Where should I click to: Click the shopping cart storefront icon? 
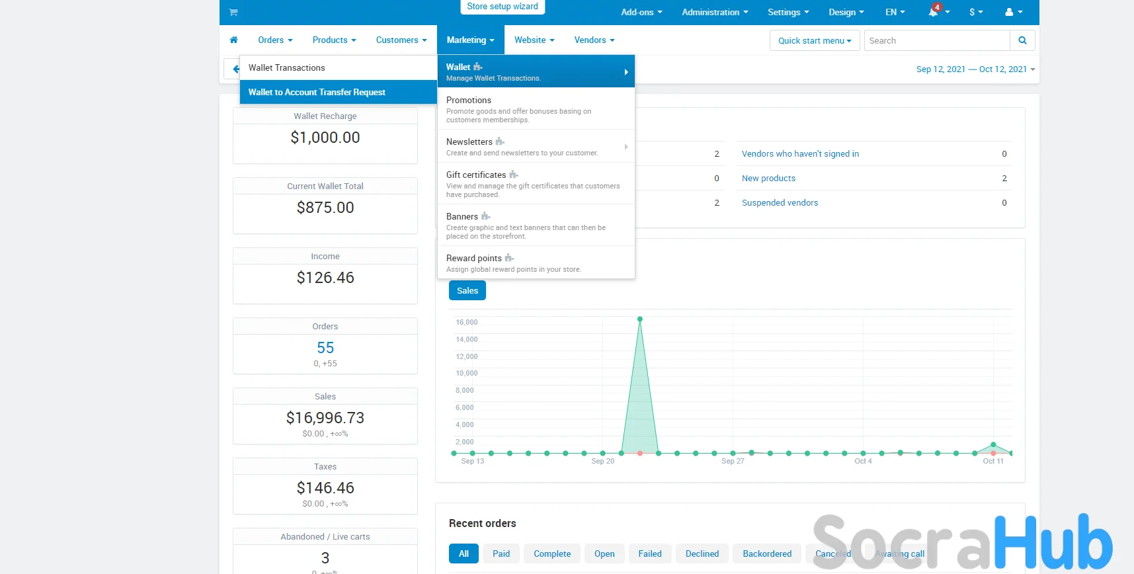233,12
